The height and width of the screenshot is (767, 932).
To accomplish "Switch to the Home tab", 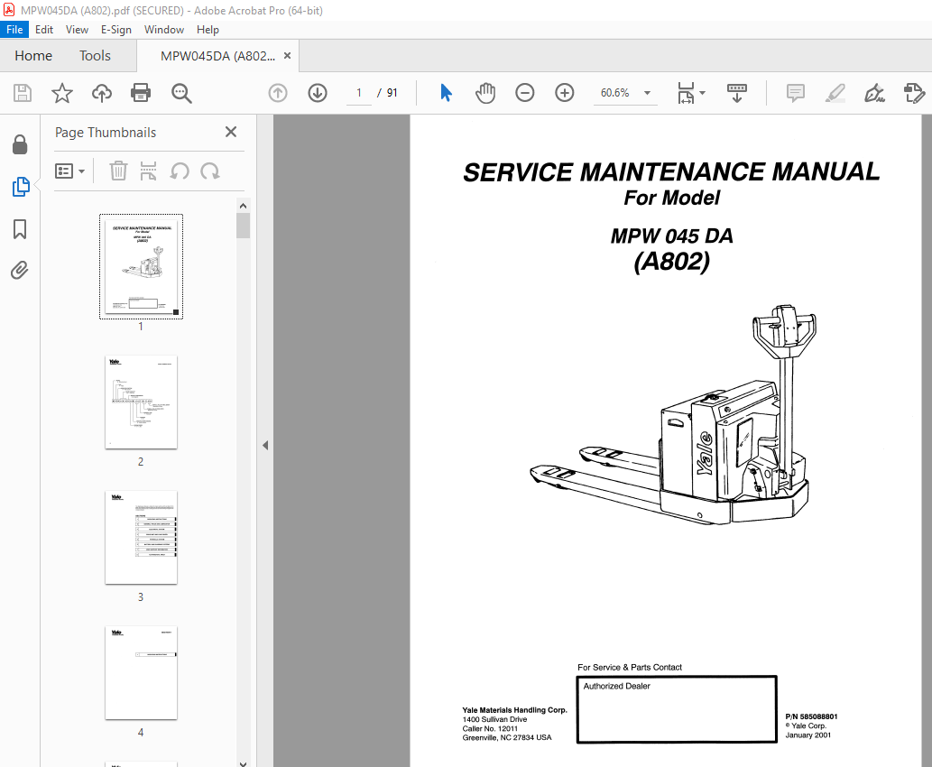I will pos(33,56).
